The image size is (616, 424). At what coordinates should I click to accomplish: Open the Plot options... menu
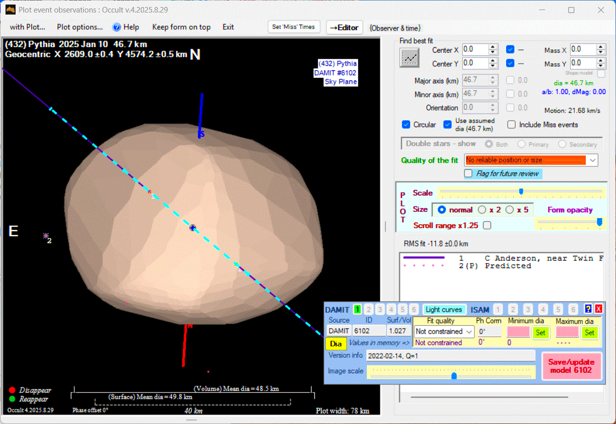tap(80, 27)
